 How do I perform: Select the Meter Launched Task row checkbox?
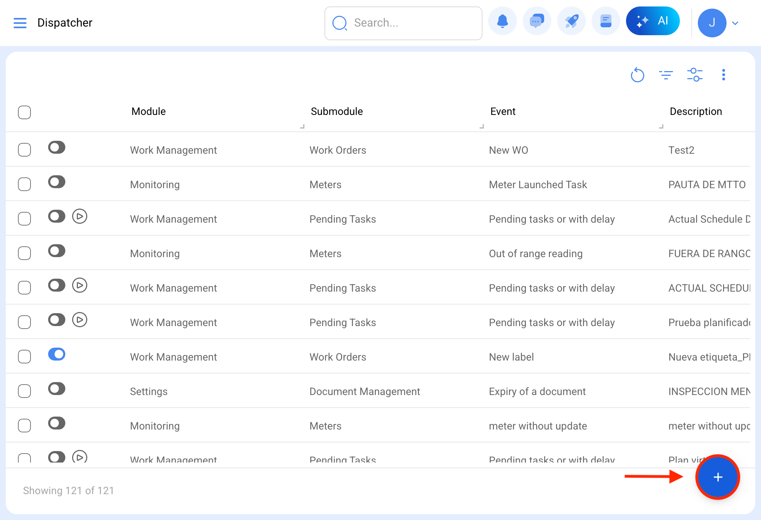coord(24,184)
